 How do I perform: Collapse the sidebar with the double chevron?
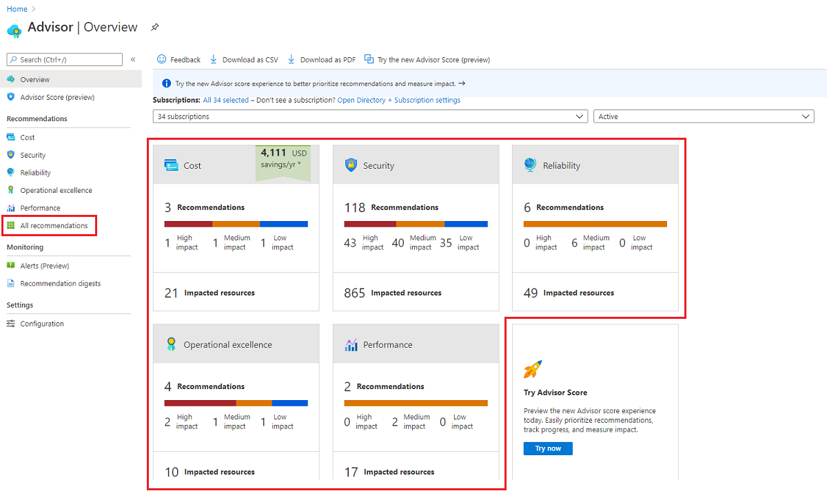pos(133,60)
